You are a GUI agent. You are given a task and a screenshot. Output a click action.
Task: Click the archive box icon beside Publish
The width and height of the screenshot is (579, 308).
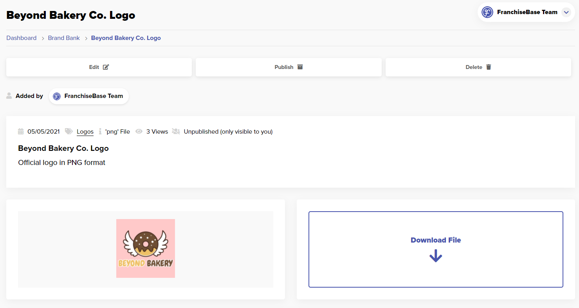click(300, 67)
